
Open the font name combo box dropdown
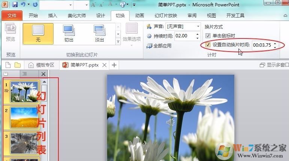(x=71, y=5)
